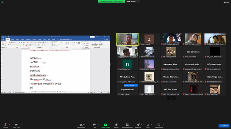Click the Paste icon in Word ribbon

(3, 43)
